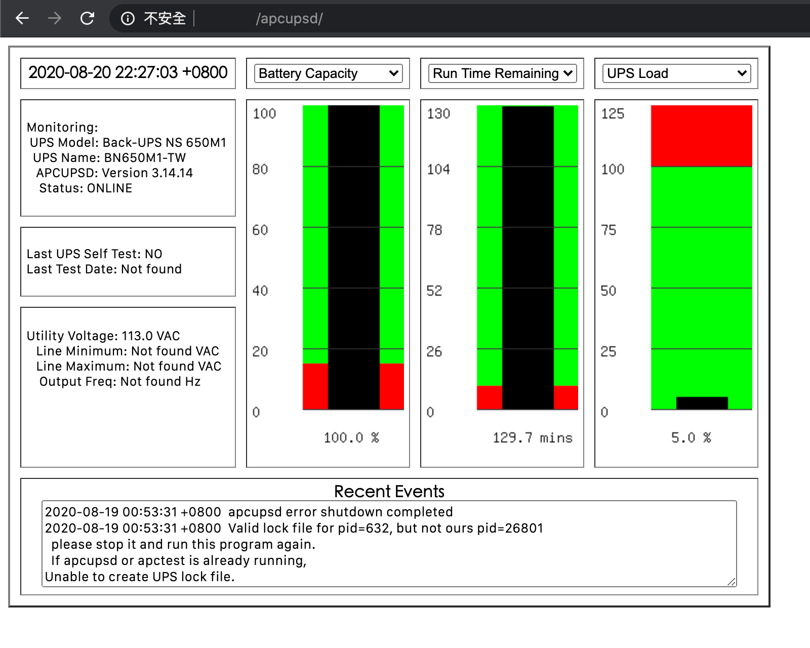Click the 5.0 % load value below the gauge

(x=691, y=438)
